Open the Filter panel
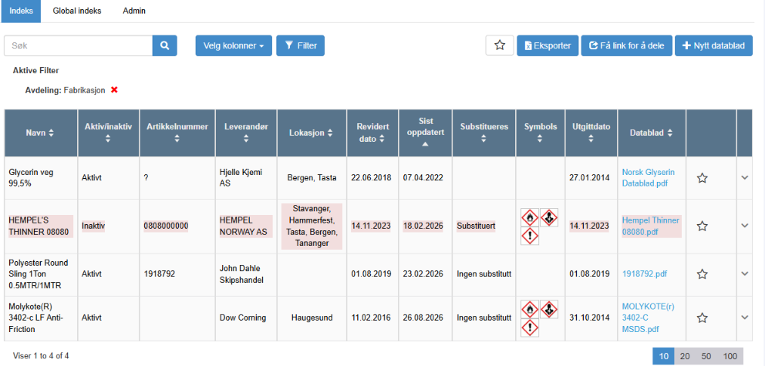Image resolution: width=765 pixels, height=366 pixels. (301, 45)
